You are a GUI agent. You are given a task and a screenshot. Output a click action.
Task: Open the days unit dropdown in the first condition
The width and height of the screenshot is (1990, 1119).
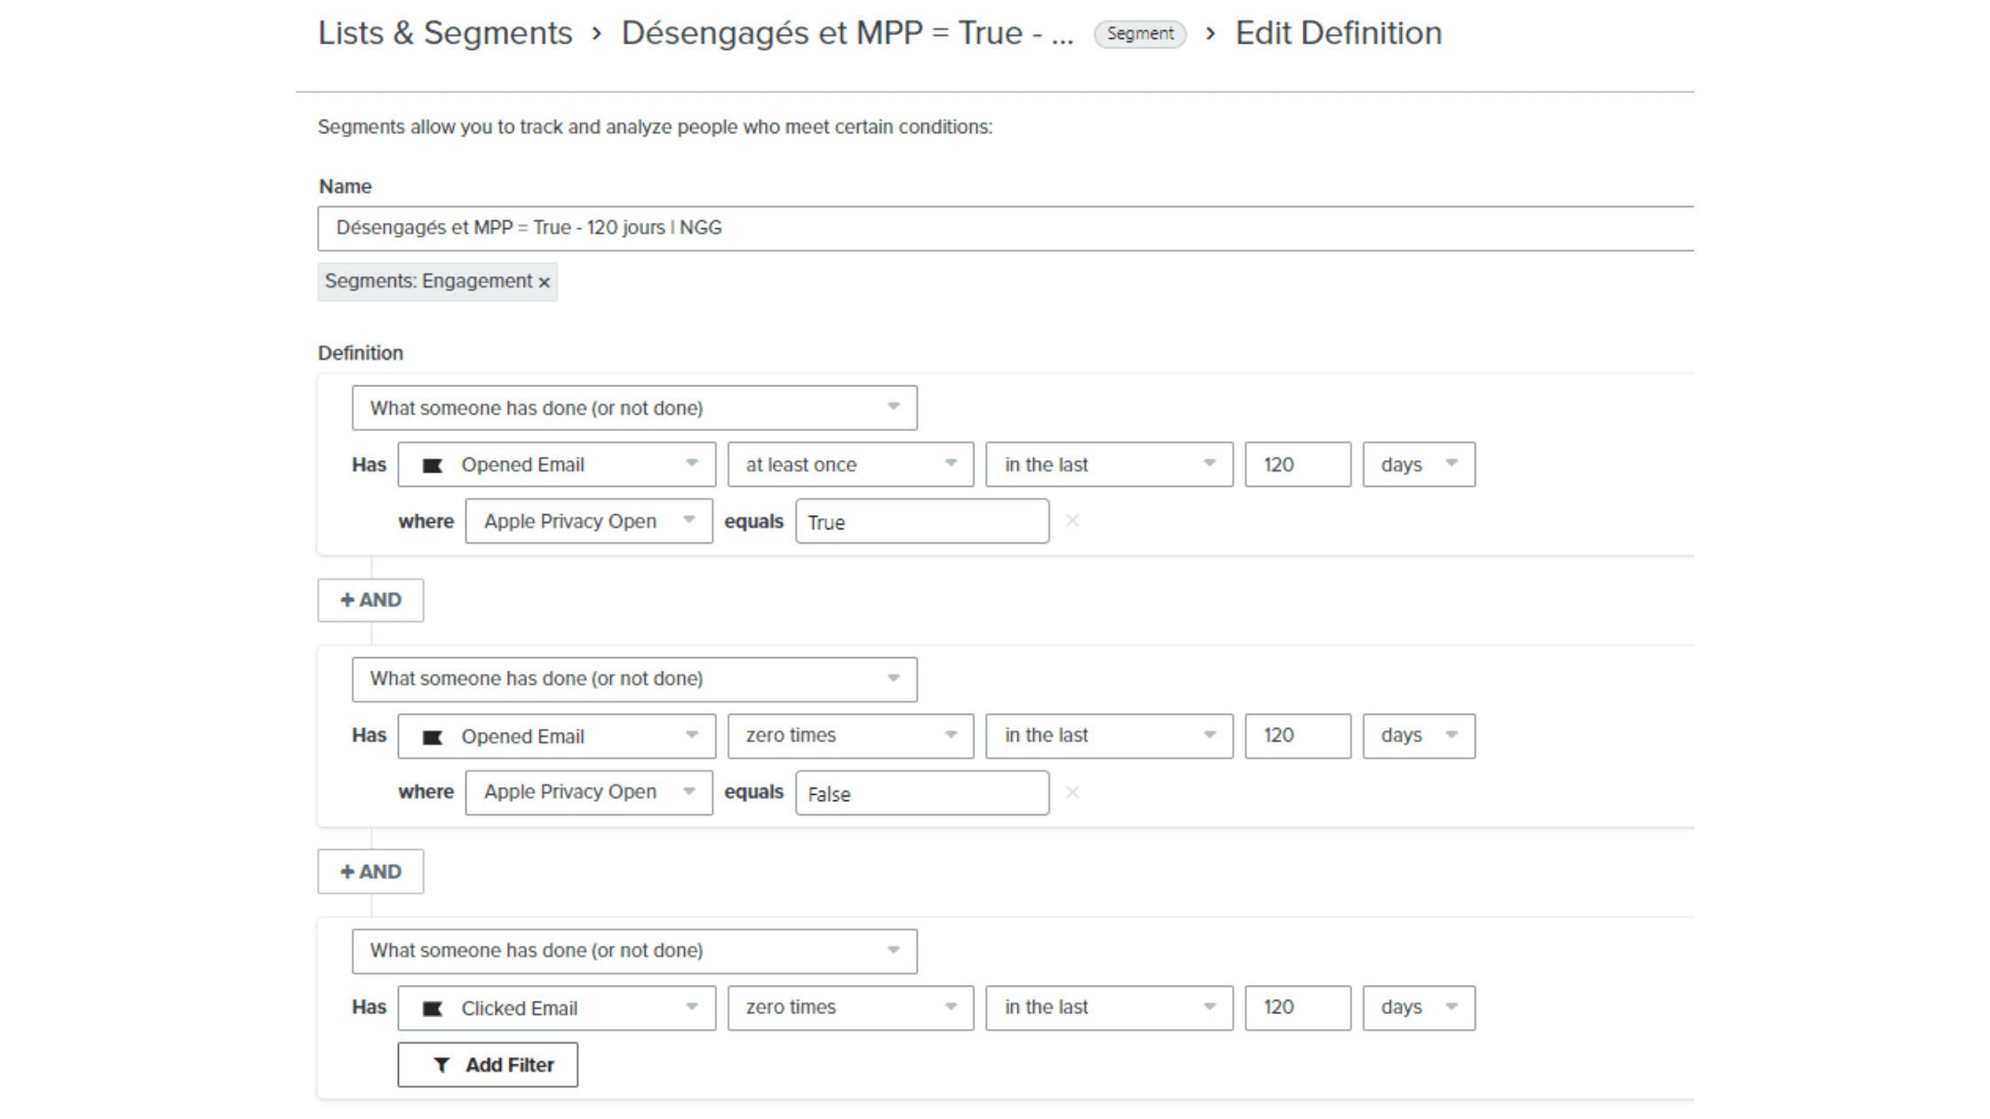pos(1419,464)
